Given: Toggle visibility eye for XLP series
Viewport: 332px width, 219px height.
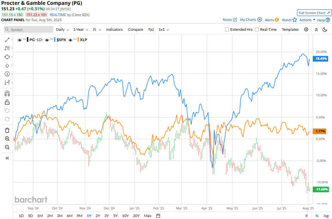Looking at the screenshot, I should pos(71,40).
